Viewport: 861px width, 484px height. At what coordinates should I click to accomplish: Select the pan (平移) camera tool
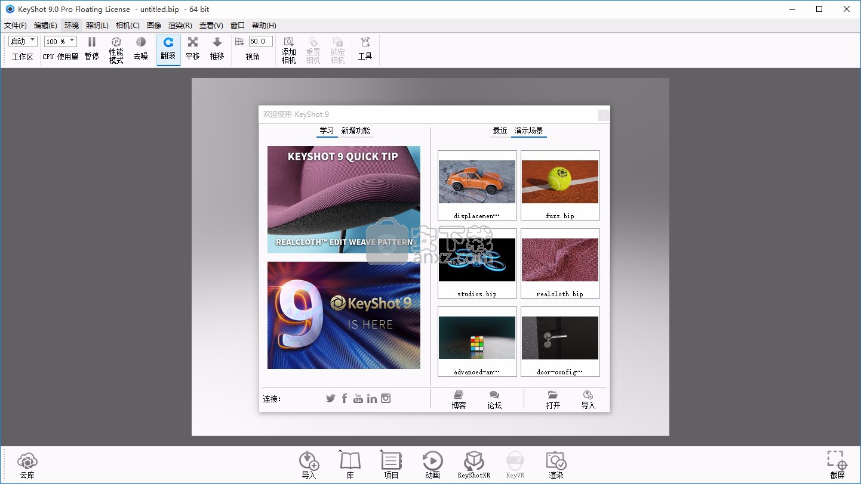pos(192,49)
